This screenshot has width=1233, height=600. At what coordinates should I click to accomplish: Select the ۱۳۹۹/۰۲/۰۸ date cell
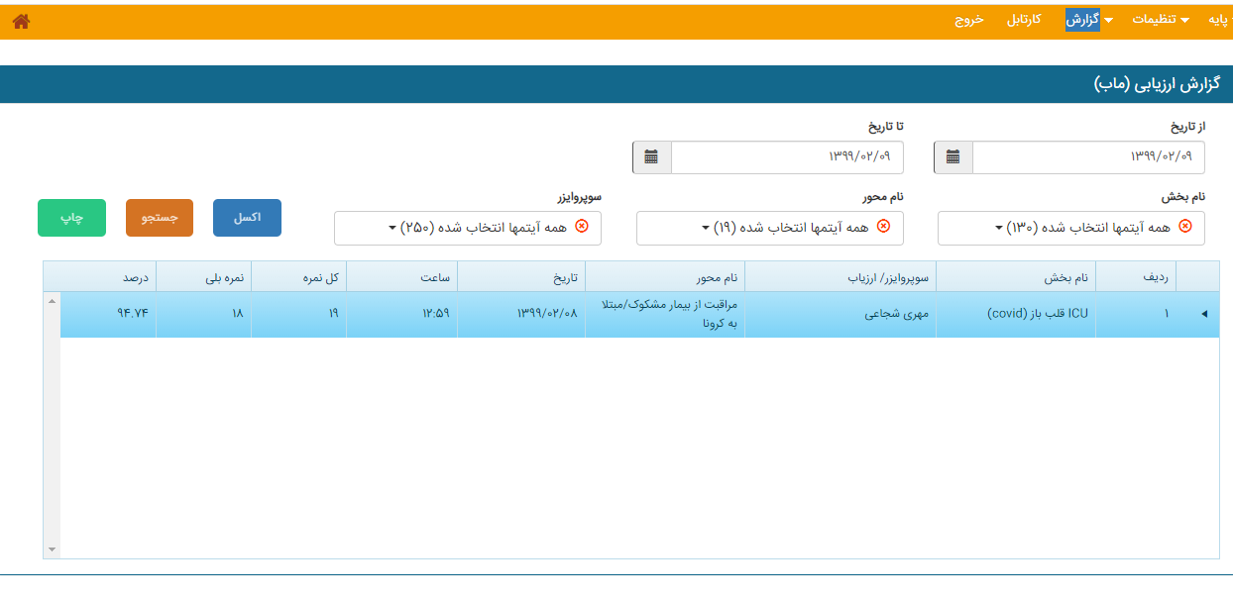(x=521, y=315)
